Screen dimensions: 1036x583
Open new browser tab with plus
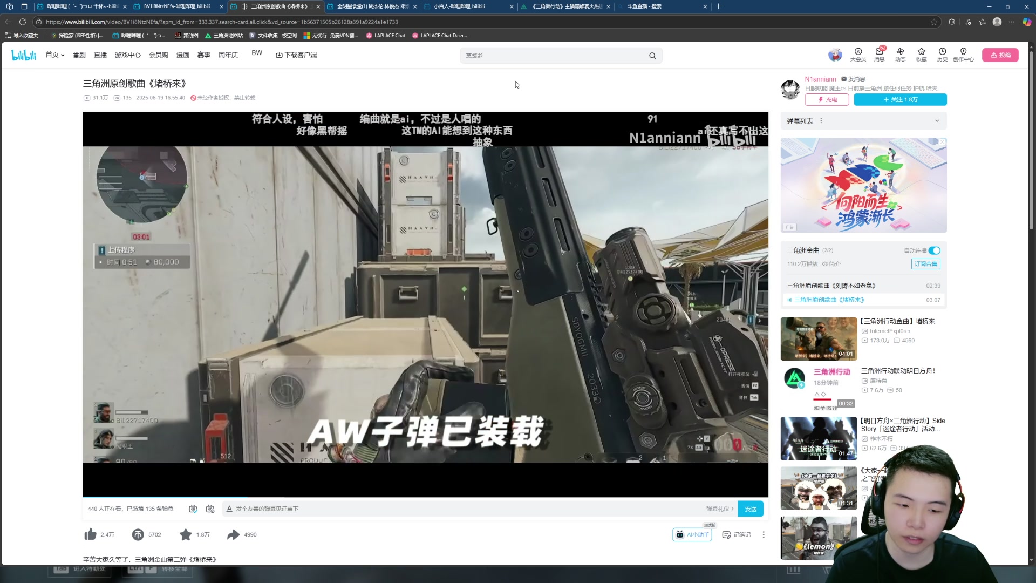(x=718, y=6)
